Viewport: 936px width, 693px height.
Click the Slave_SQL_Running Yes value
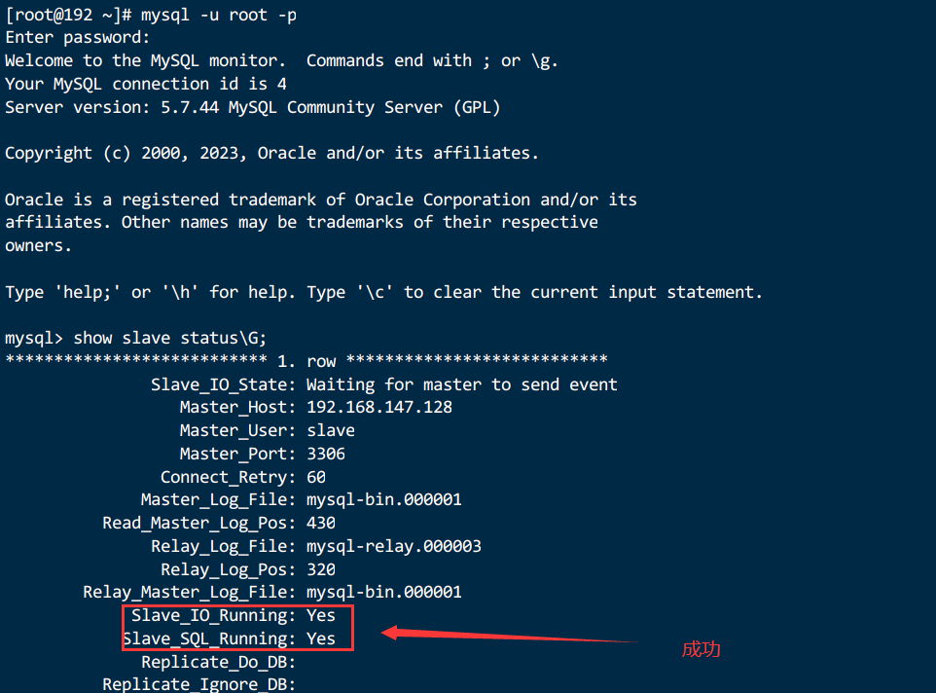point(320,638)
